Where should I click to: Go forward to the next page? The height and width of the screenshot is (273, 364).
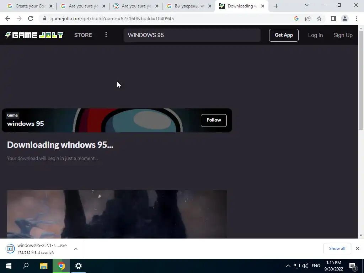point(19,18)
